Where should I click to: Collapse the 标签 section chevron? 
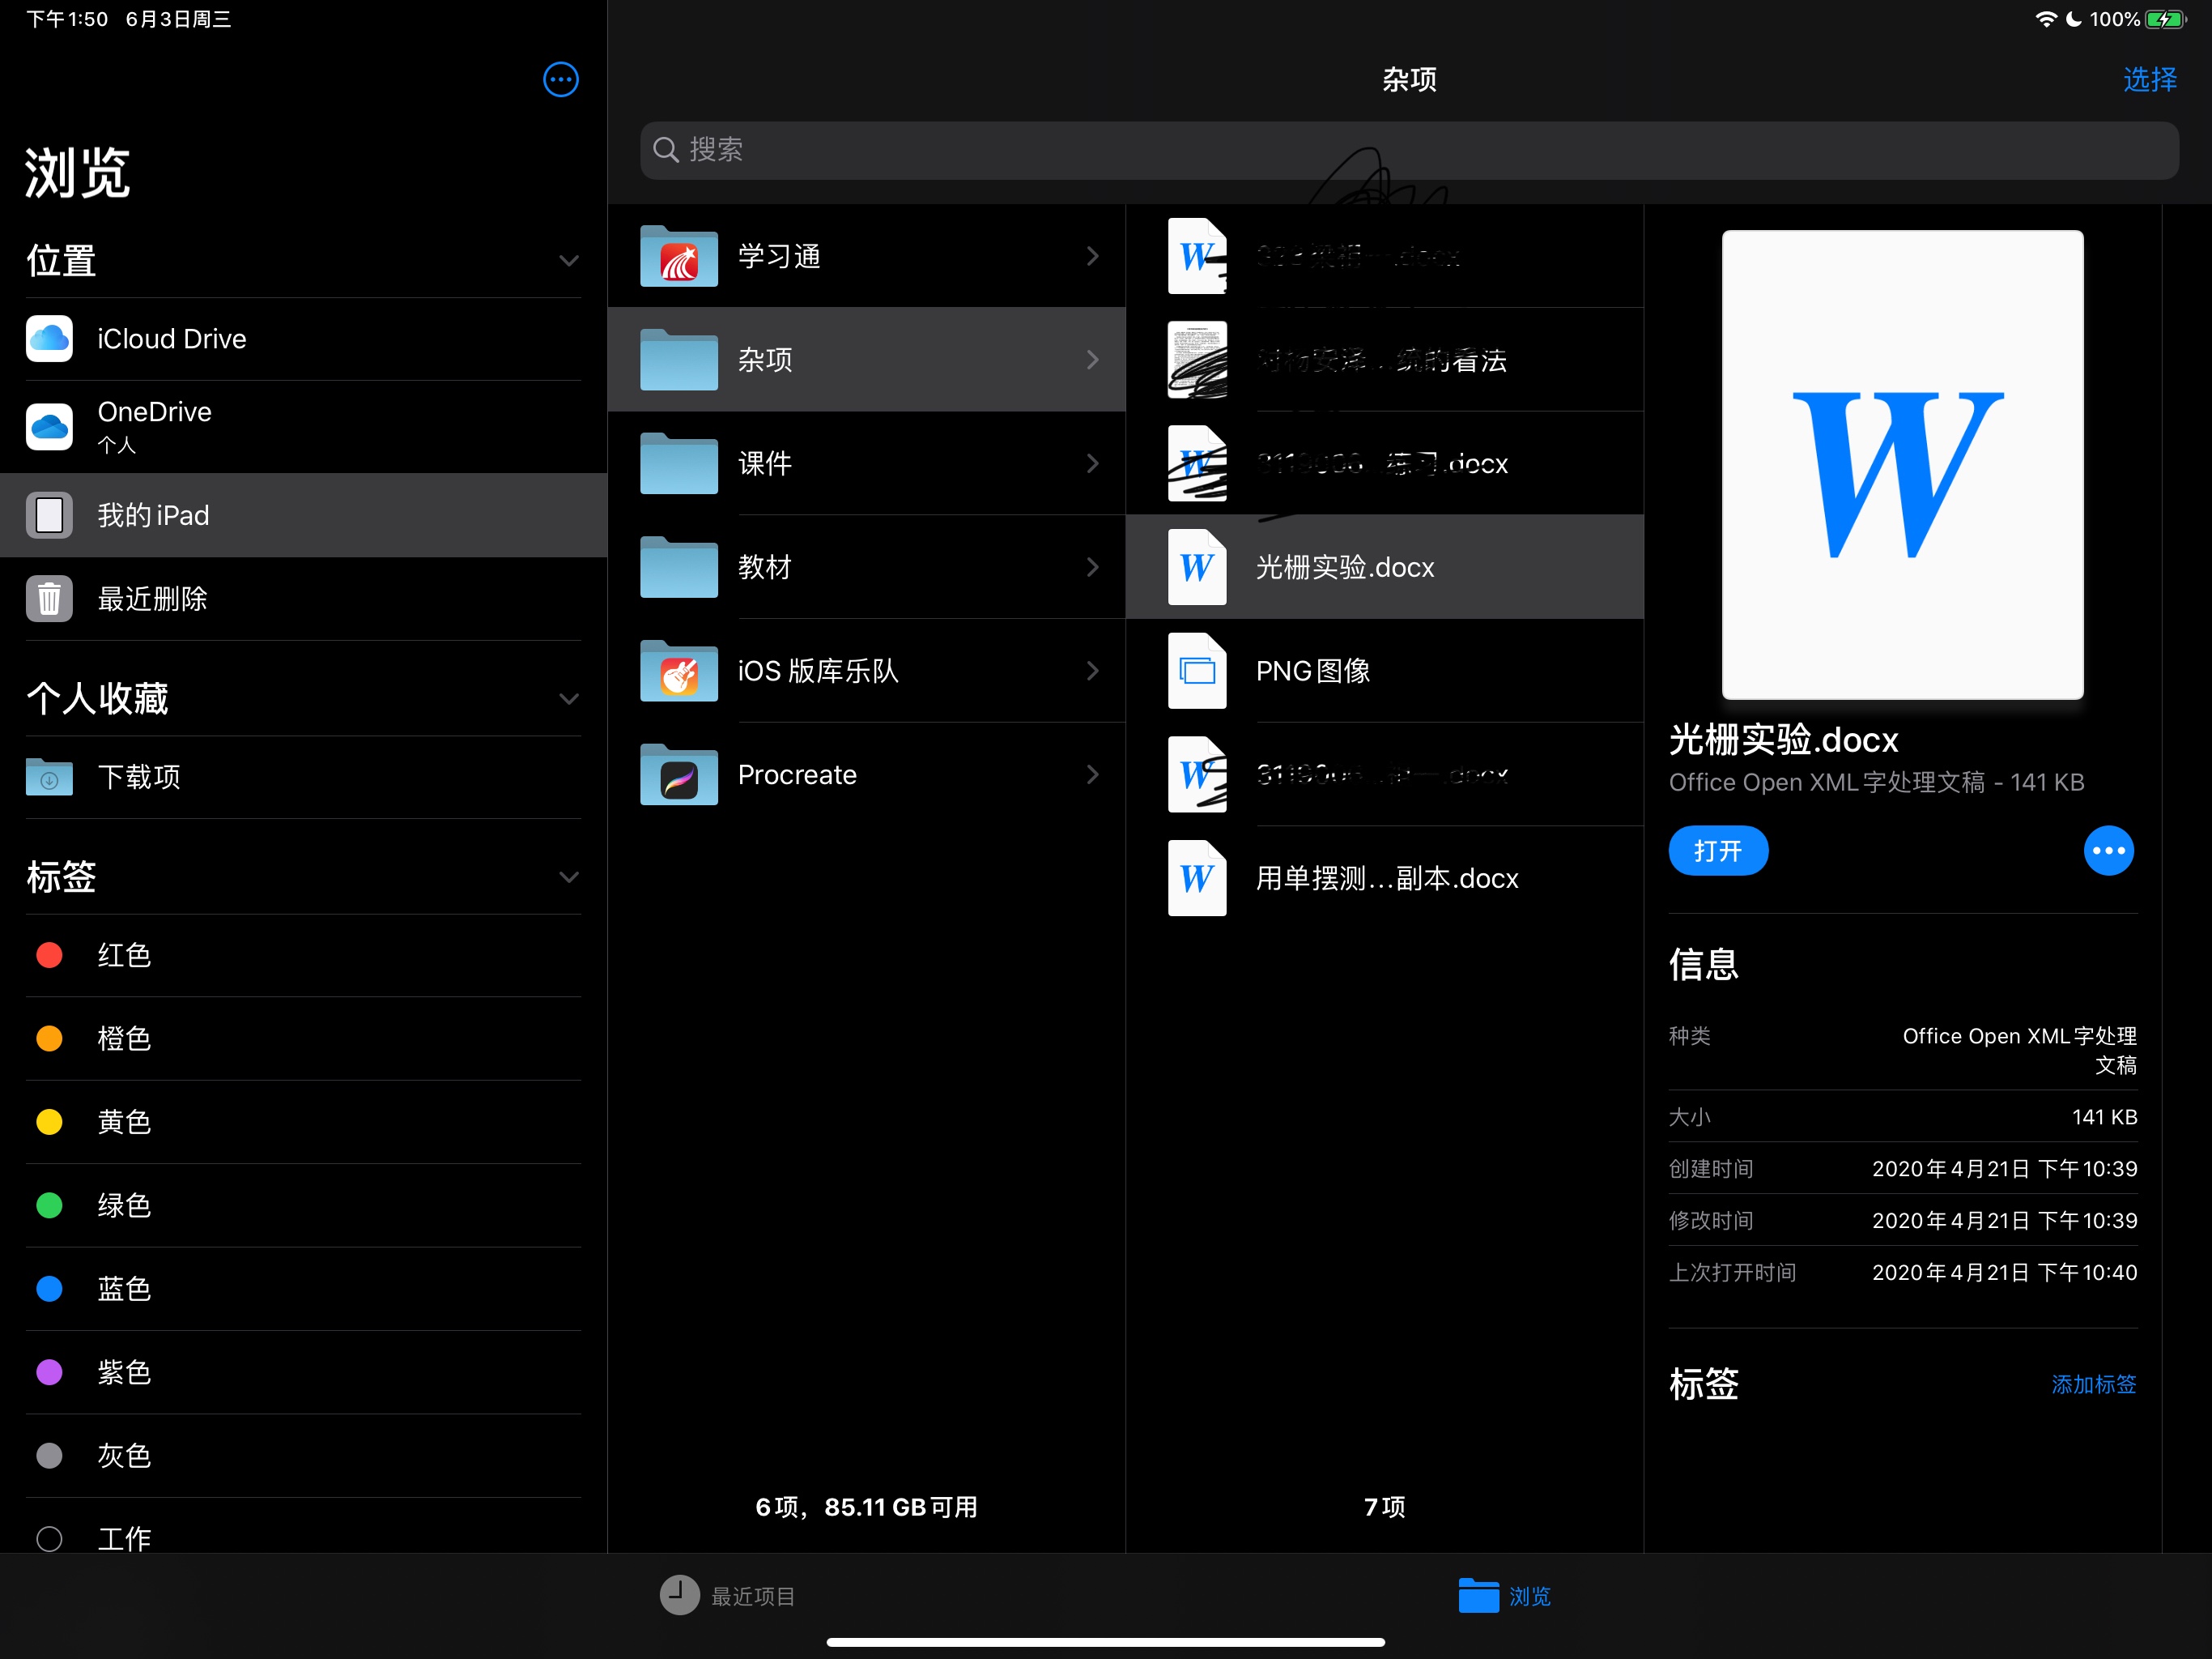click(568, 877)
